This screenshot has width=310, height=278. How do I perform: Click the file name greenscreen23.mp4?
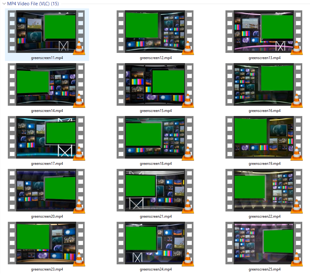coord(47,270)
